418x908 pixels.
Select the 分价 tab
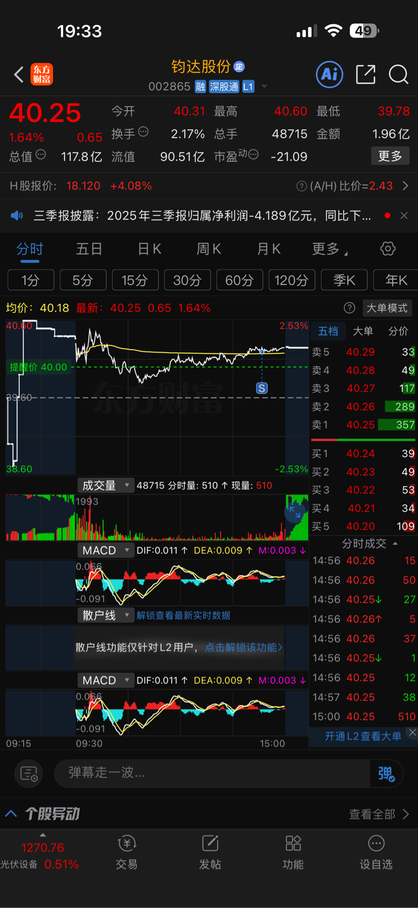point(398,331)
